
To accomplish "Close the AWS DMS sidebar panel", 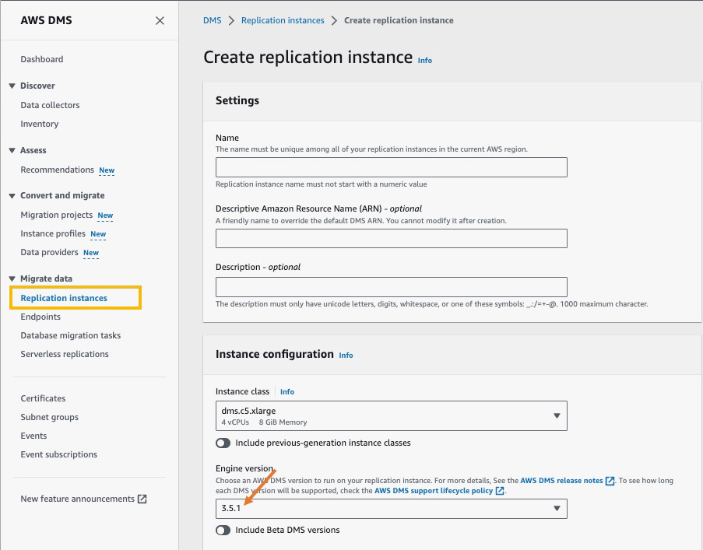I will [160, 21].
